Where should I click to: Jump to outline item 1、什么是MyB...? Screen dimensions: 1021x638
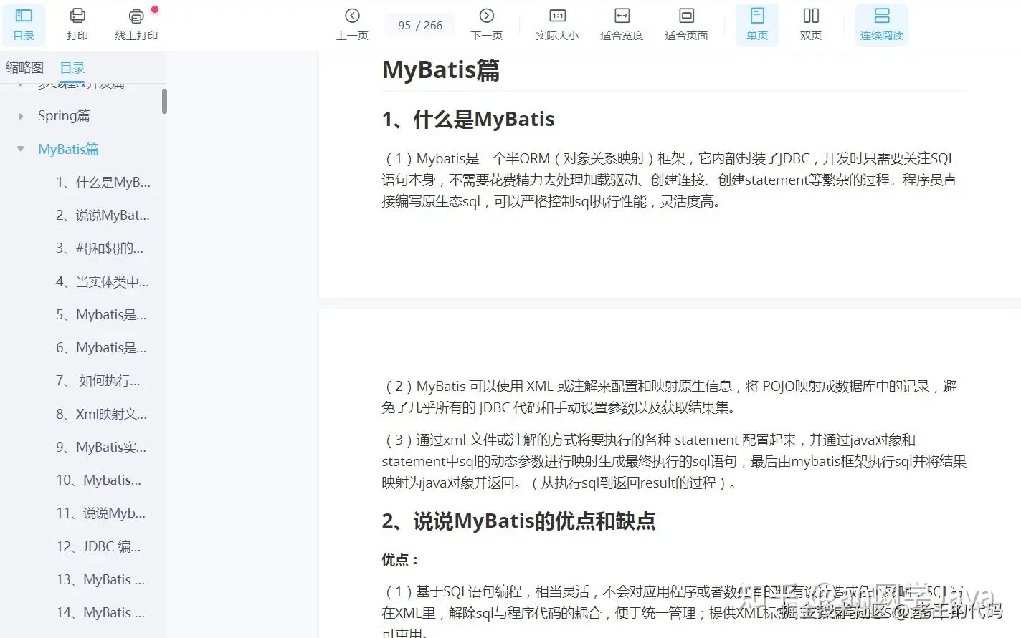[x=103, y=182]
